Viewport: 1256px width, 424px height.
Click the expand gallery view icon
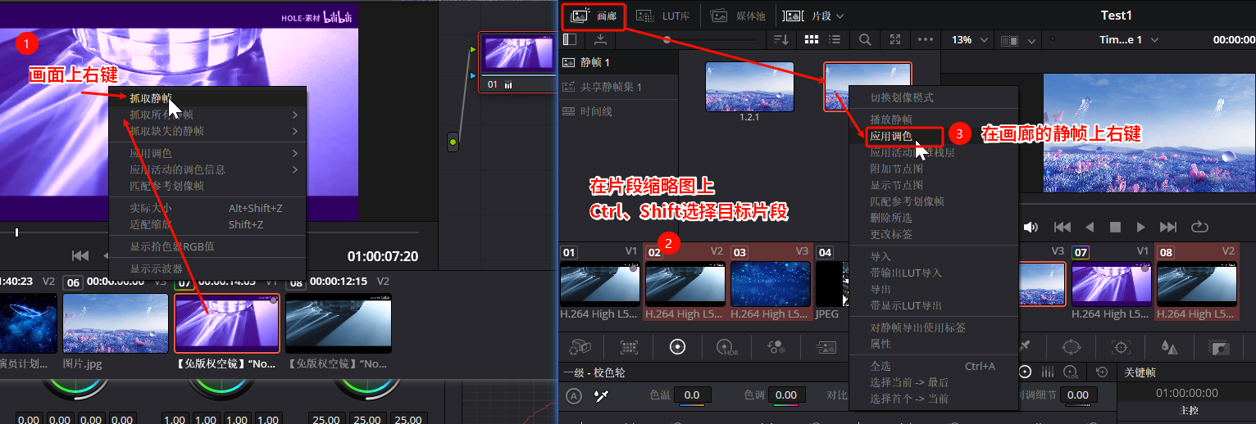895,39
